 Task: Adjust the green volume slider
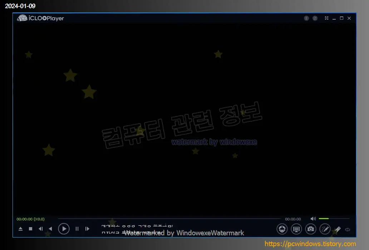(334, 219)
